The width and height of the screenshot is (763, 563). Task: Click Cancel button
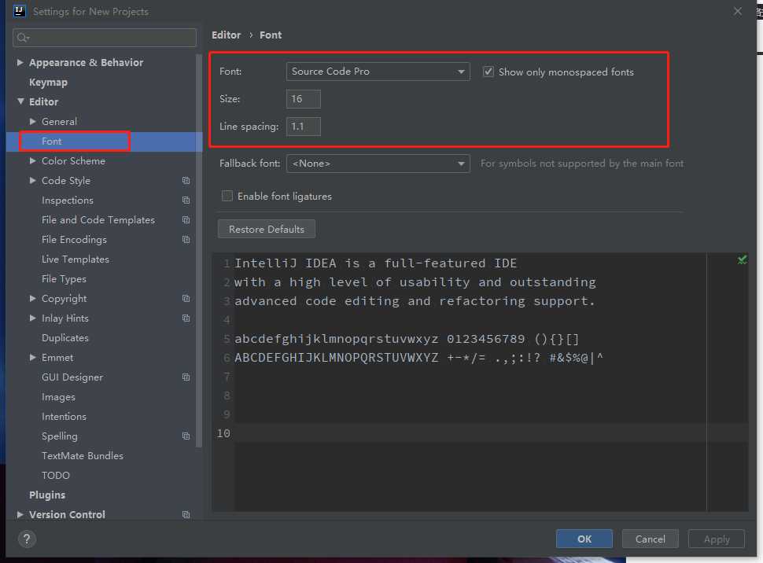[x=650, y=539]
